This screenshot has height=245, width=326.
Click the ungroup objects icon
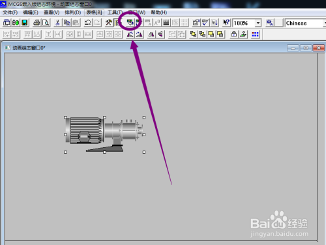(181, 34)
